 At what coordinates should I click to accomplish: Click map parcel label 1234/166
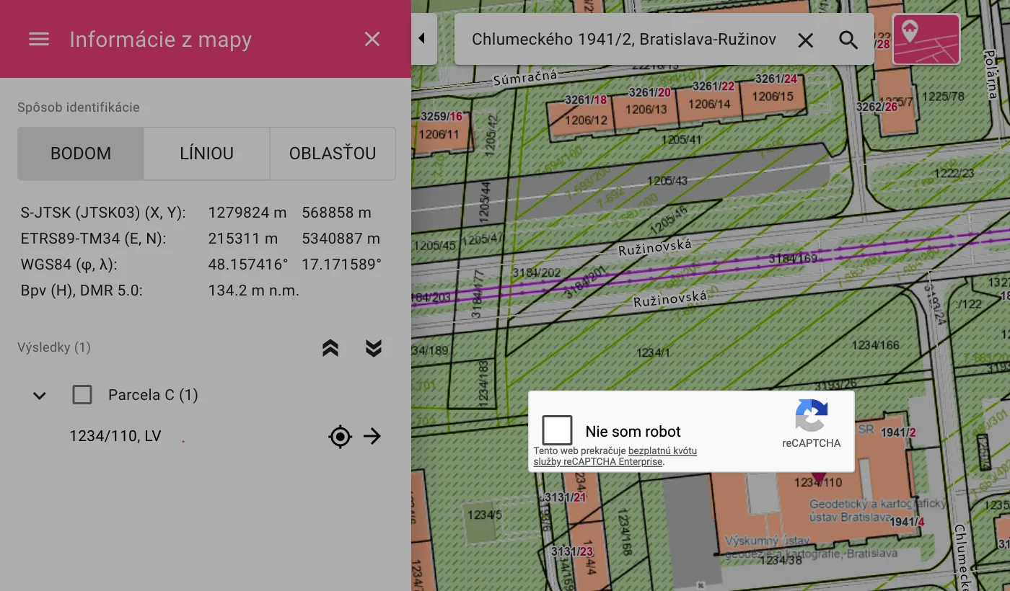click(x=876, y=345)
